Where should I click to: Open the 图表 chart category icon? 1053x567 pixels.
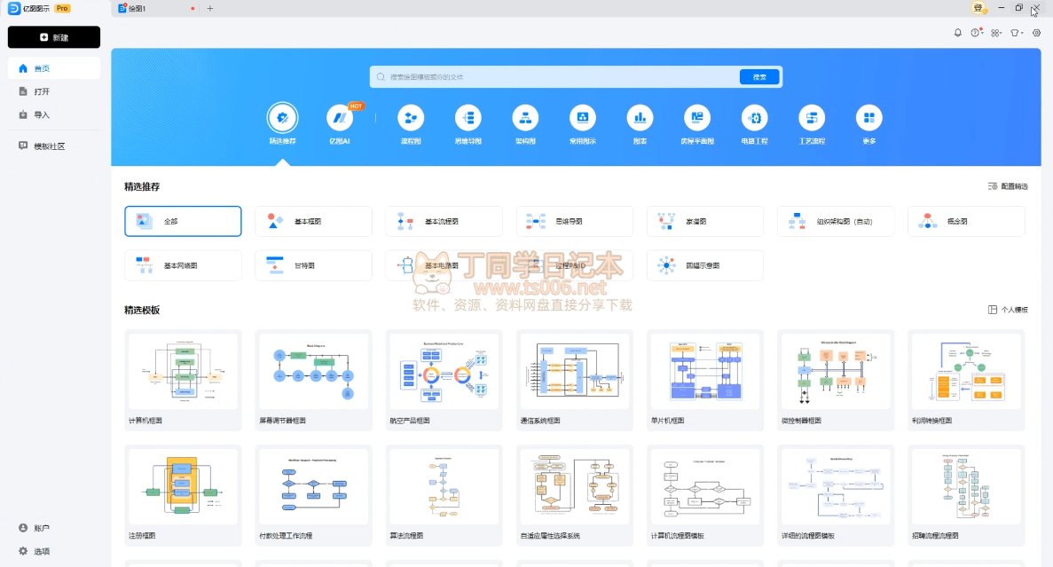pos(640,118)
